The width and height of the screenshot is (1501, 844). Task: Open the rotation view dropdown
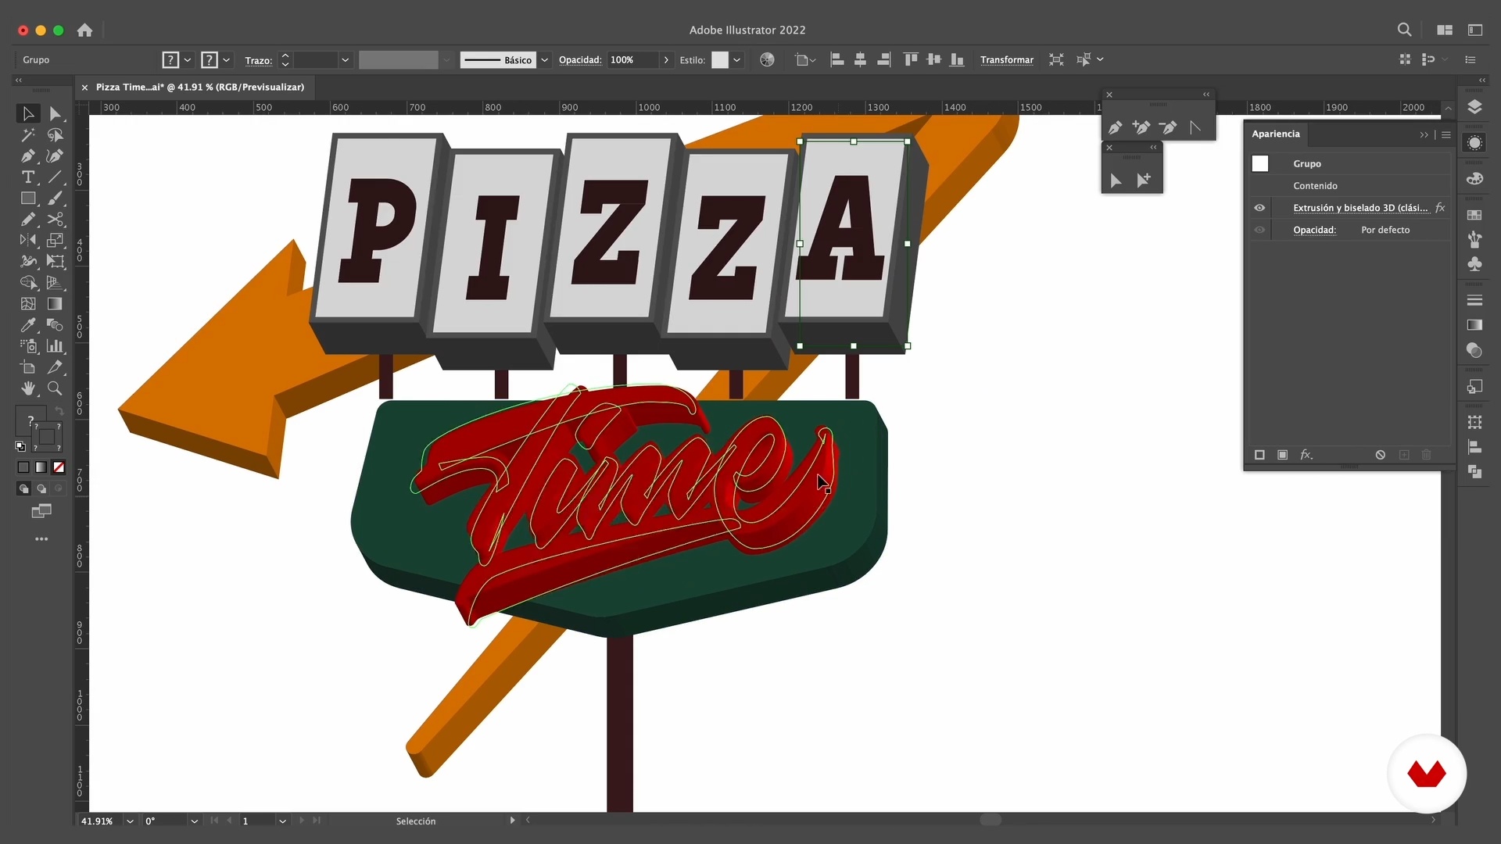click(x=194, y=821)
